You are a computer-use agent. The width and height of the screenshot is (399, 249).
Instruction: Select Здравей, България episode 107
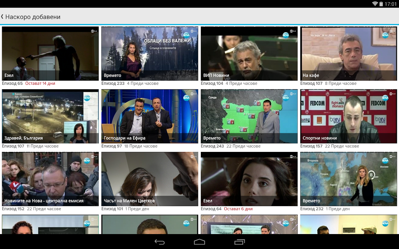pyautogui.click(x=50, y=116)
